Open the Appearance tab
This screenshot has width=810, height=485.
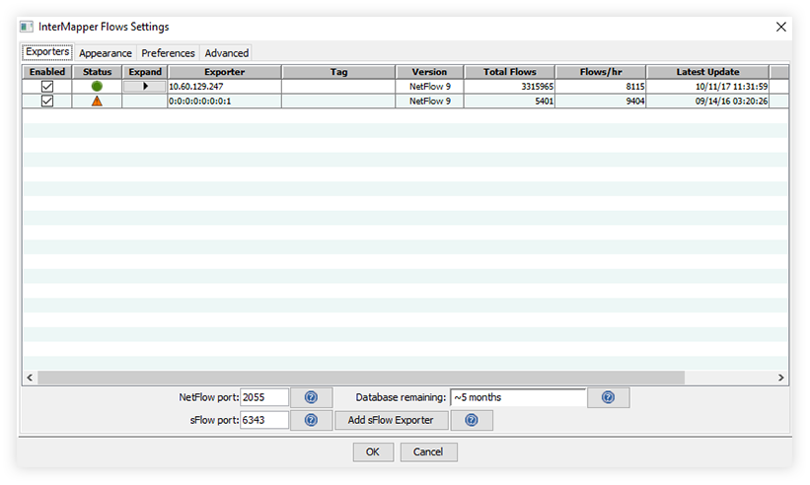coord(106,53)
